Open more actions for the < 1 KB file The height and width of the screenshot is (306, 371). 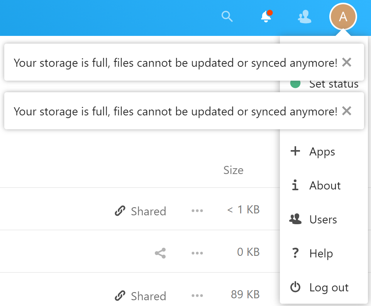tap(197, 211)
